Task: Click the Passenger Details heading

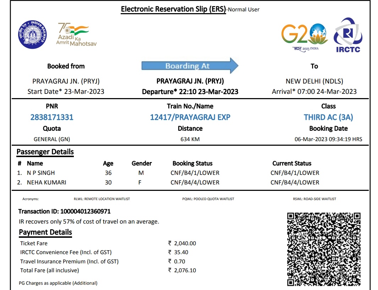Action: click(x=45, y=152)
